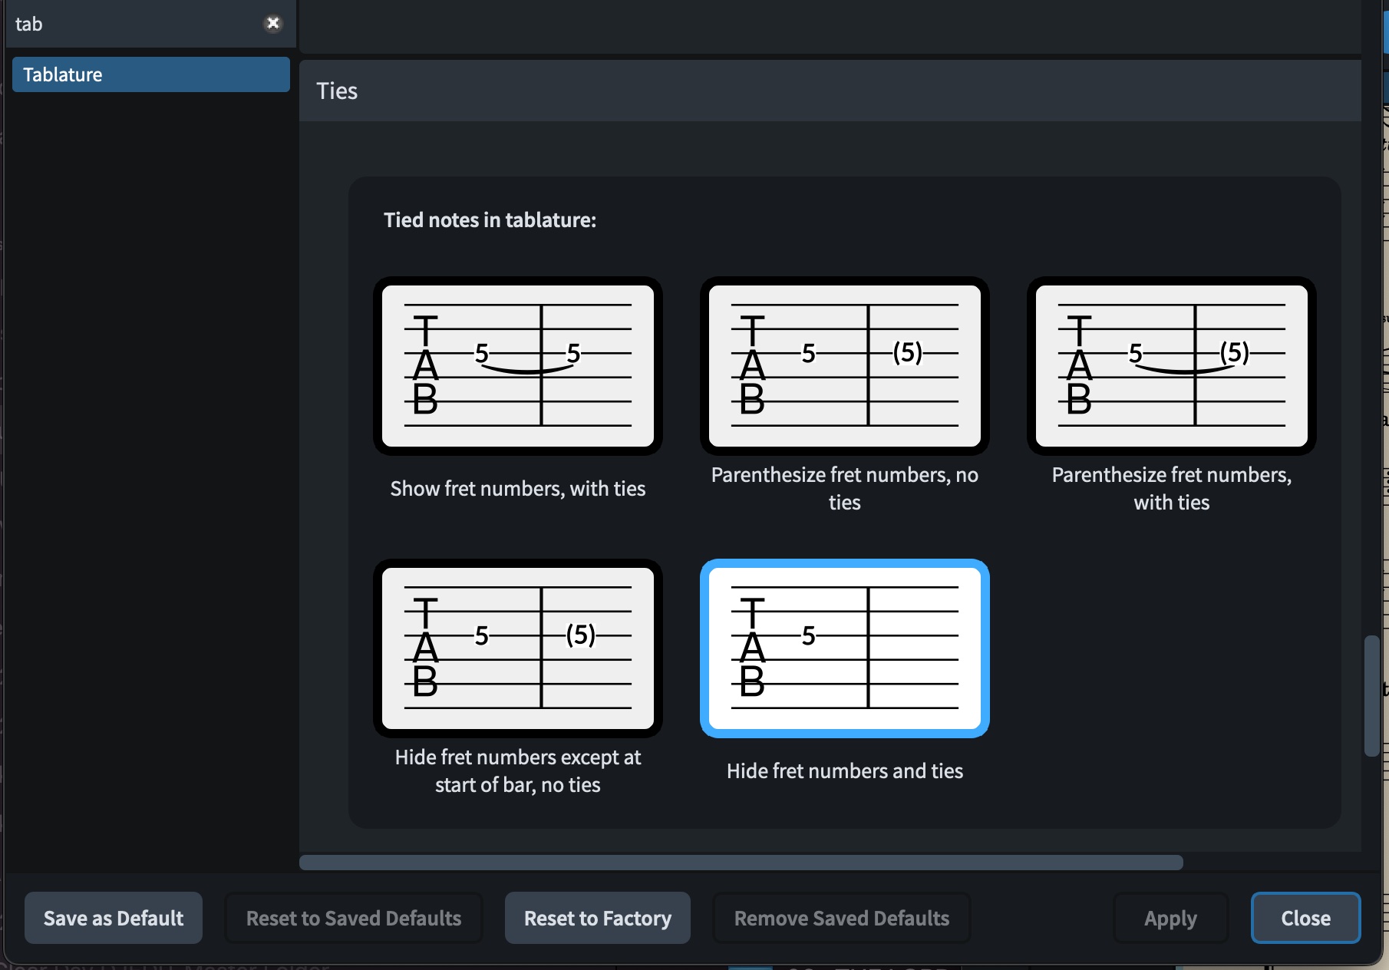Choose Parenthesize fret numbers, no ties
1389x970 pixels.
[844, 366]
